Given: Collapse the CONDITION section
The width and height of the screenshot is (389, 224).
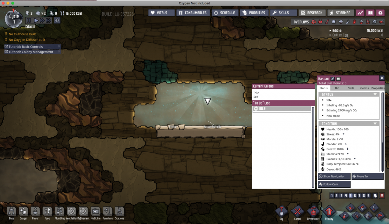Looking at the screenshot, I should point(375,124).
